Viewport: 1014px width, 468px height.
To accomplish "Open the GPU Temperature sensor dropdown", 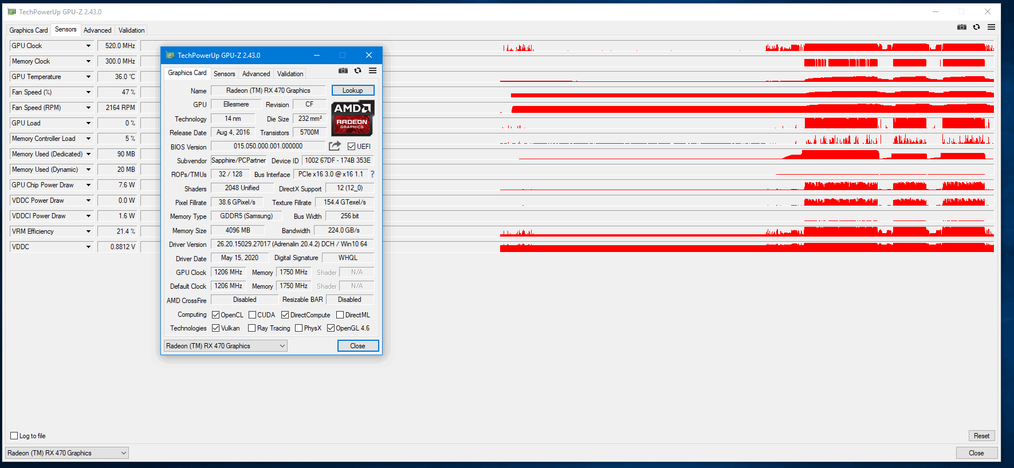I will (88, 77).
